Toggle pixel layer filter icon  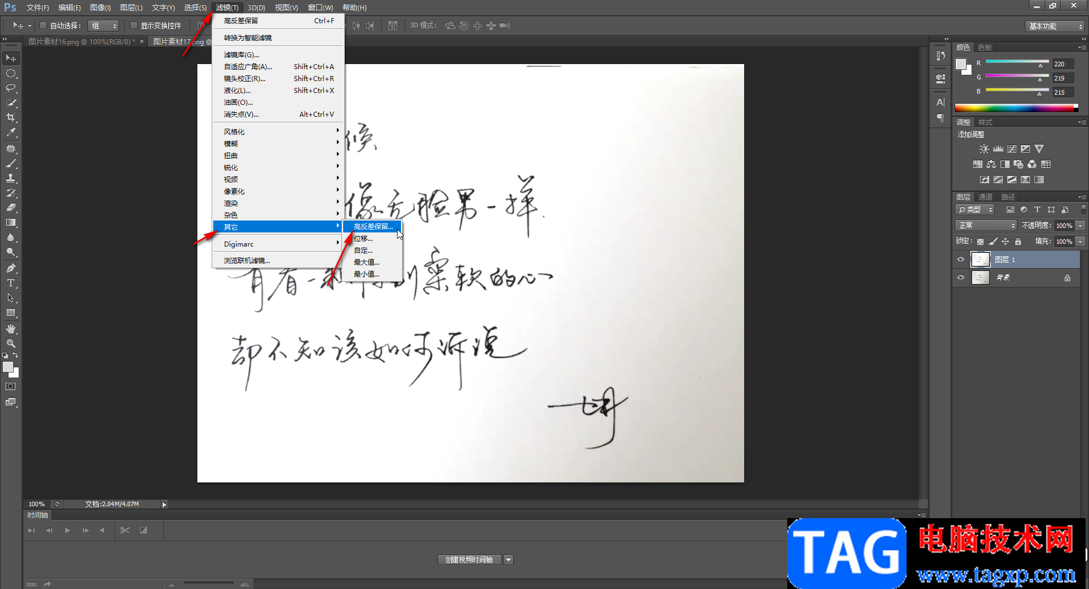tap(1010, 210)
